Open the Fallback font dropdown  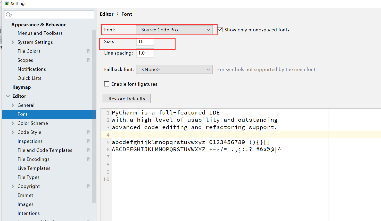coord(174,69)
